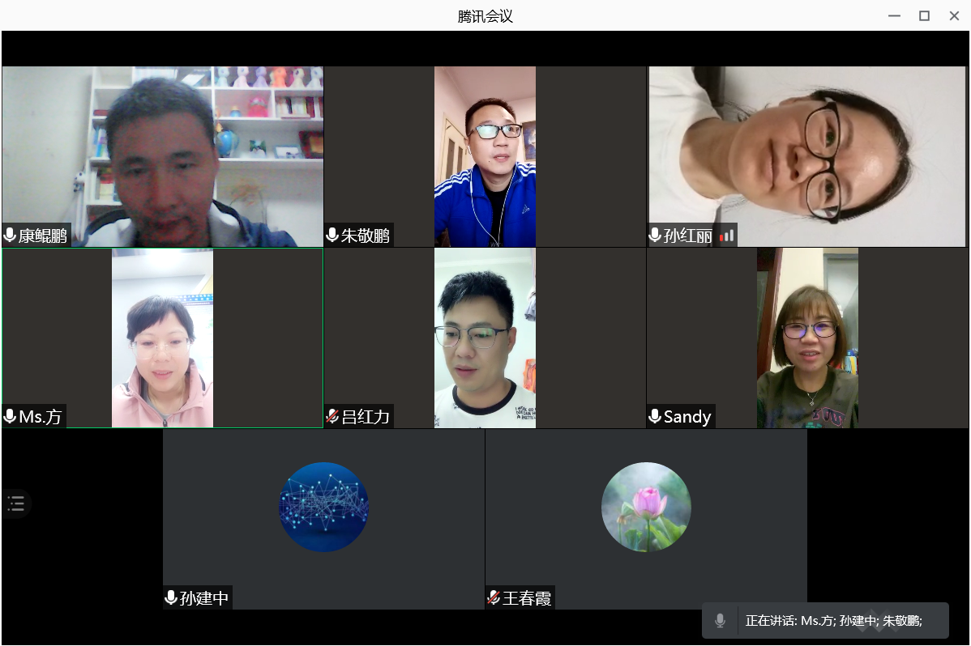Viewport: 971px width, 646px height.
Task: Click the microphone icon beside 朱敬鹏
Action: pos(332,236)
